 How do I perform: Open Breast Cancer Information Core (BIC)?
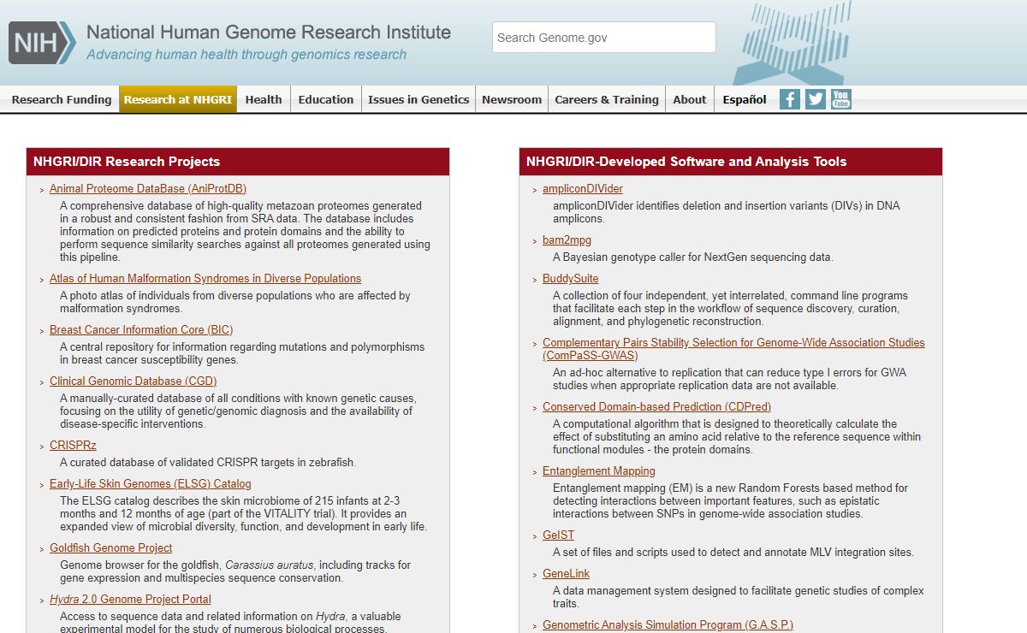[141, 330]
